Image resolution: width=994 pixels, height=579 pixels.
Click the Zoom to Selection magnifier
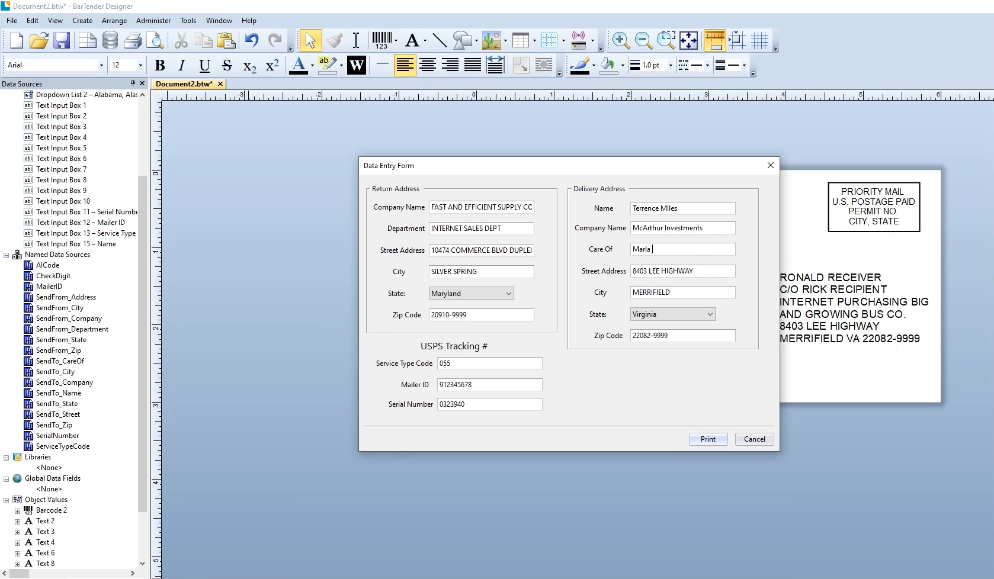point(666,40)
